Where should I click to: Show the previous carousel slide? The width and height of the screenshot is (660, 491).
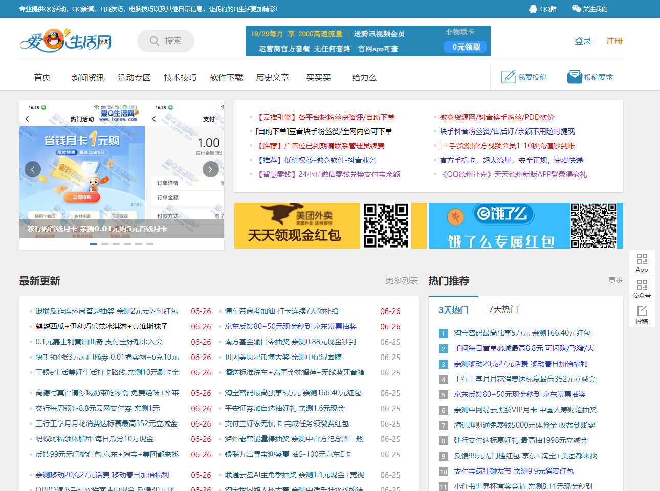coord(33,169)
